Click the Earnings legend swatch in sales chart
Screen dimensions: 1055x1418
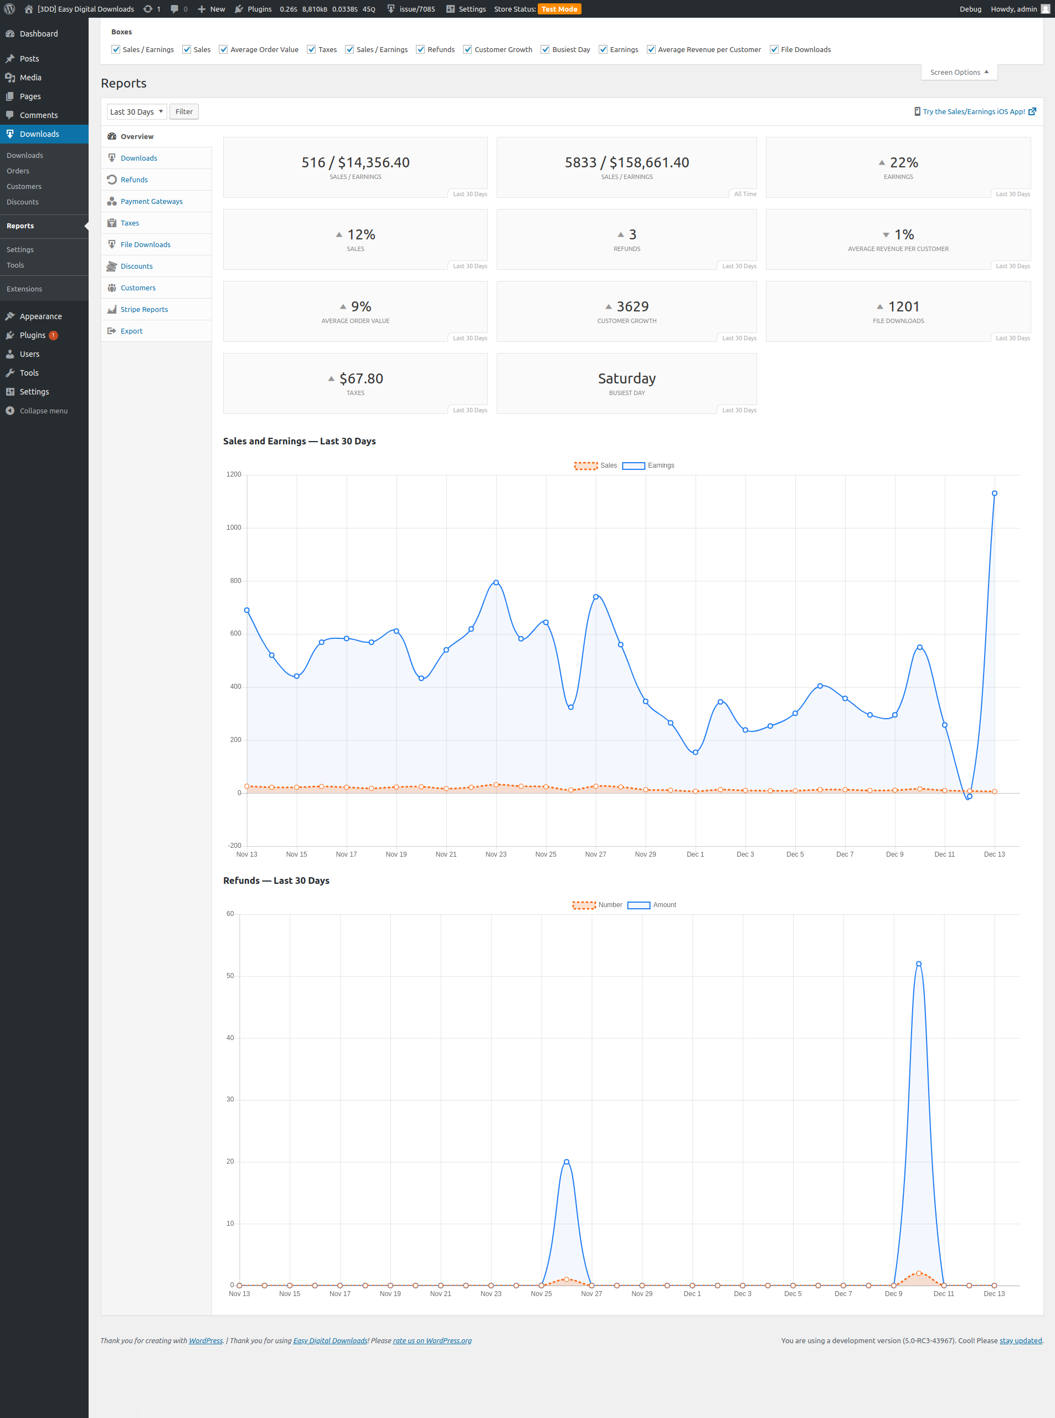coord(633,466)
